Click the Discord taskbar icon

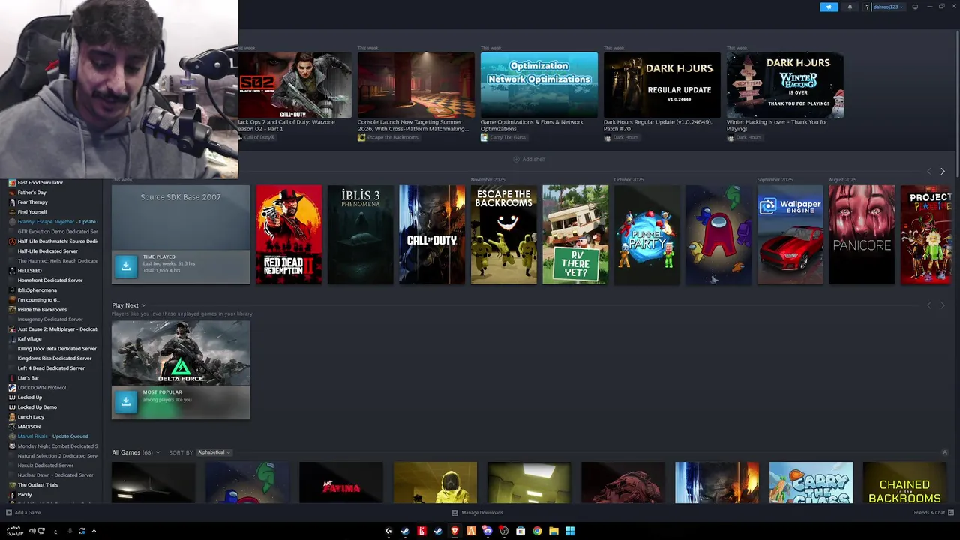point(487,531)
